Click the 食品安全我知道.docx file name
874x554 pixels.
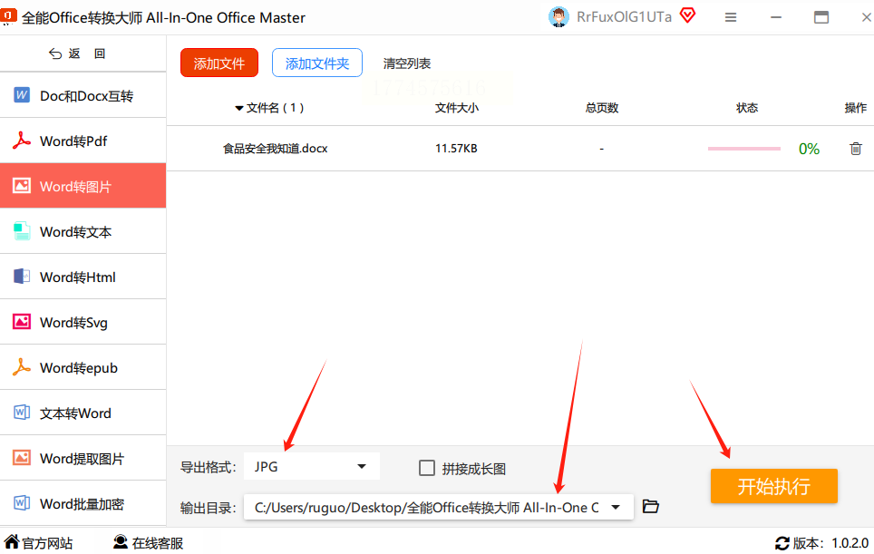pos(276,149)
